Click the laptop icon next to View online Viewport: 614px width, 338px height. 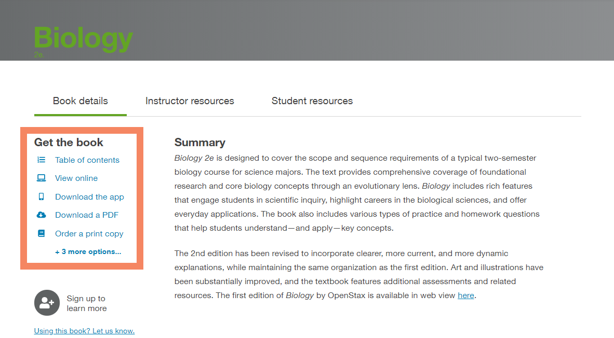[x=41, y=178]
